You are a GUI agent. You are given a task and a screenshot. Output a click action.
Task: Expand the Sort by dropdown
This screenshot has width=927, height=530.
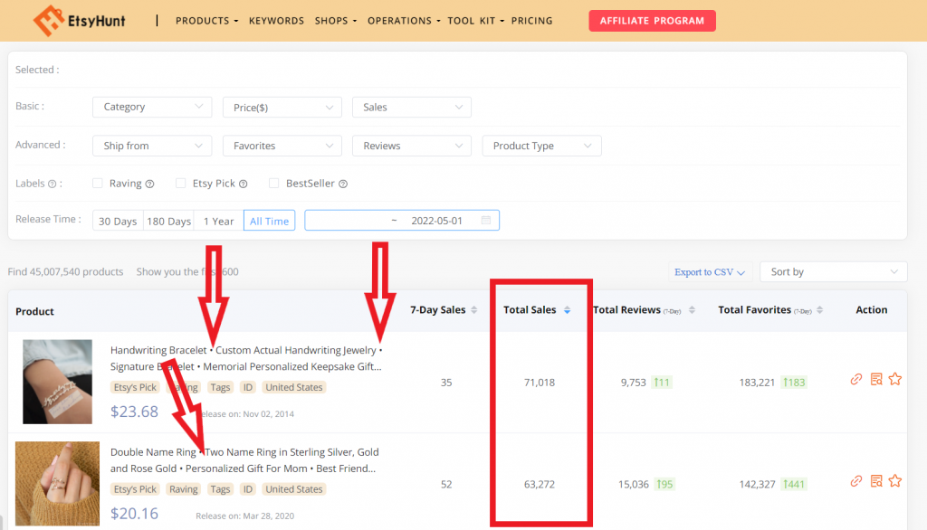tap(833, 272)
